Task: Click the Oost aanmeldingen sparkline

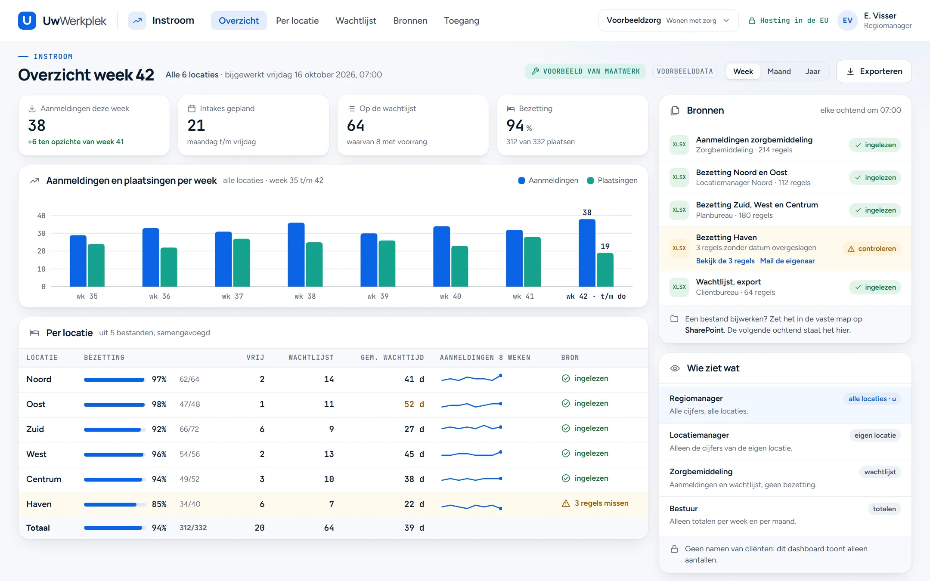Action: tap(471, 405)
